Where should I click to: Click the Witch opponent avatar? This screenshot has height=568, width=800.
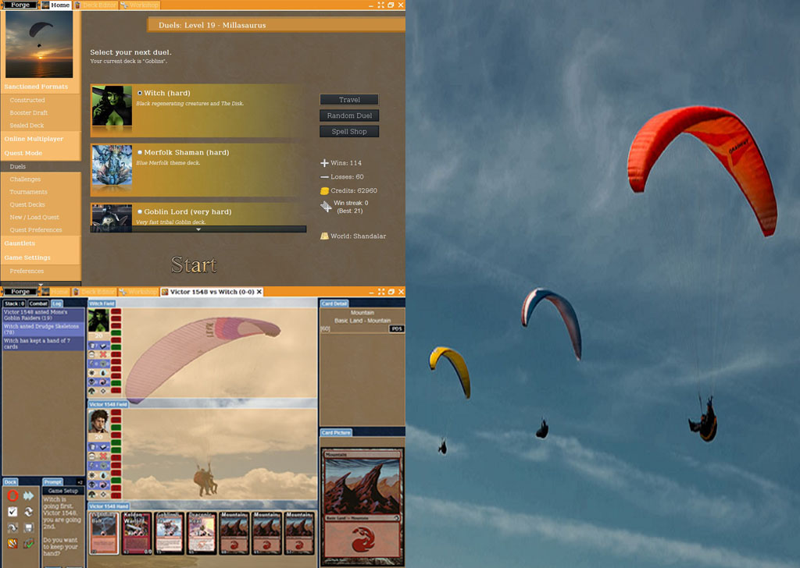(98, 321)
